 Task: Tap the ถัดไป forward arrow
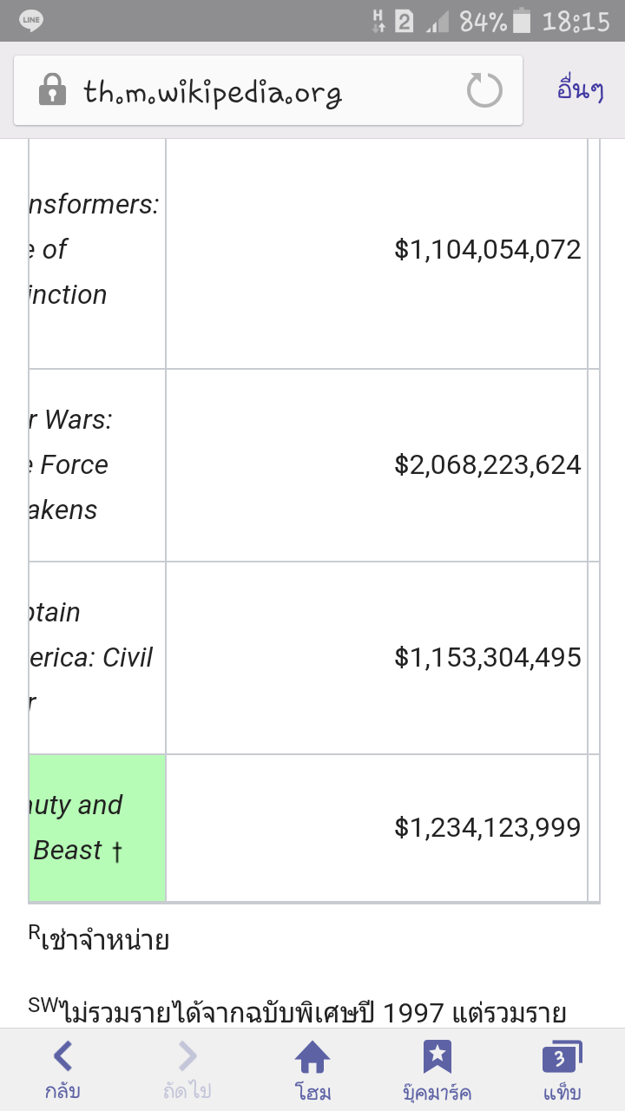pyautogui.click(x=187, y=1068)
